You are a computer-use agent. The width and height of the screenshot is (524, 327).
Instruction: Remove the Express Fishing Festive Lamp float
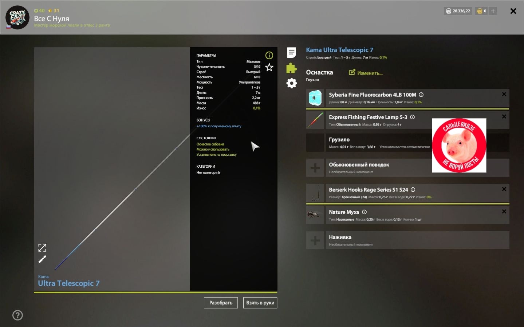pyautogui.click(x=504, y=116)
